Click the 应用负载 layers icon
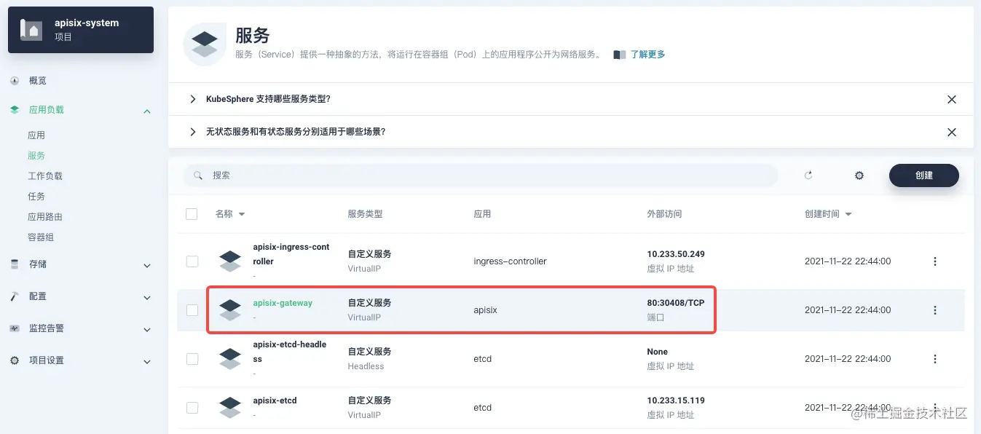The height and width of the screenshot is (434, 981). coord(15,110)
